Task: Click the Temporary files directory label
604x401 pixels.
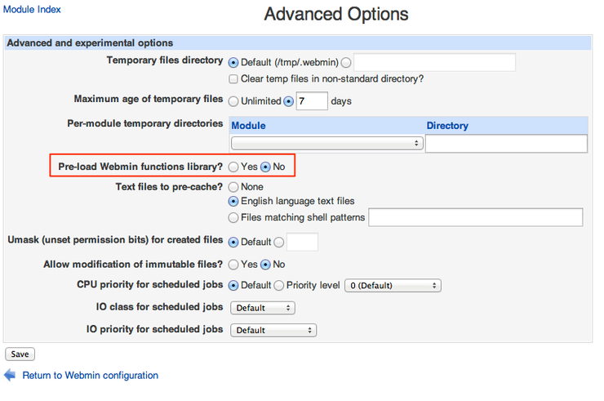Action: tap(165, 60)
